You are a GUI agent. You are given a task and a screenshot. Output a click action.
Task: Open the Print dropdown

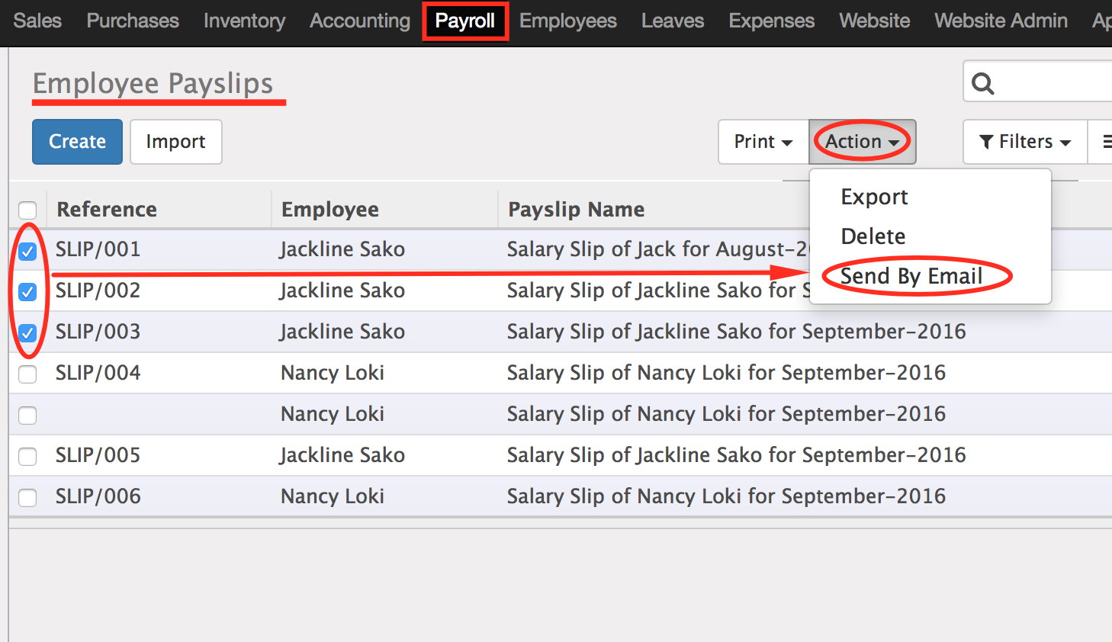pyautogui.click(x=763, y=142)
